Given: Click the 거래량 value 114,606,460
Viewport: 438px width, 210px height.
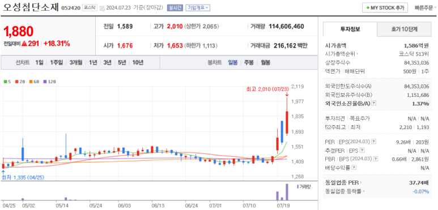Looking at the screenshot, I should [x=286, y=27].
